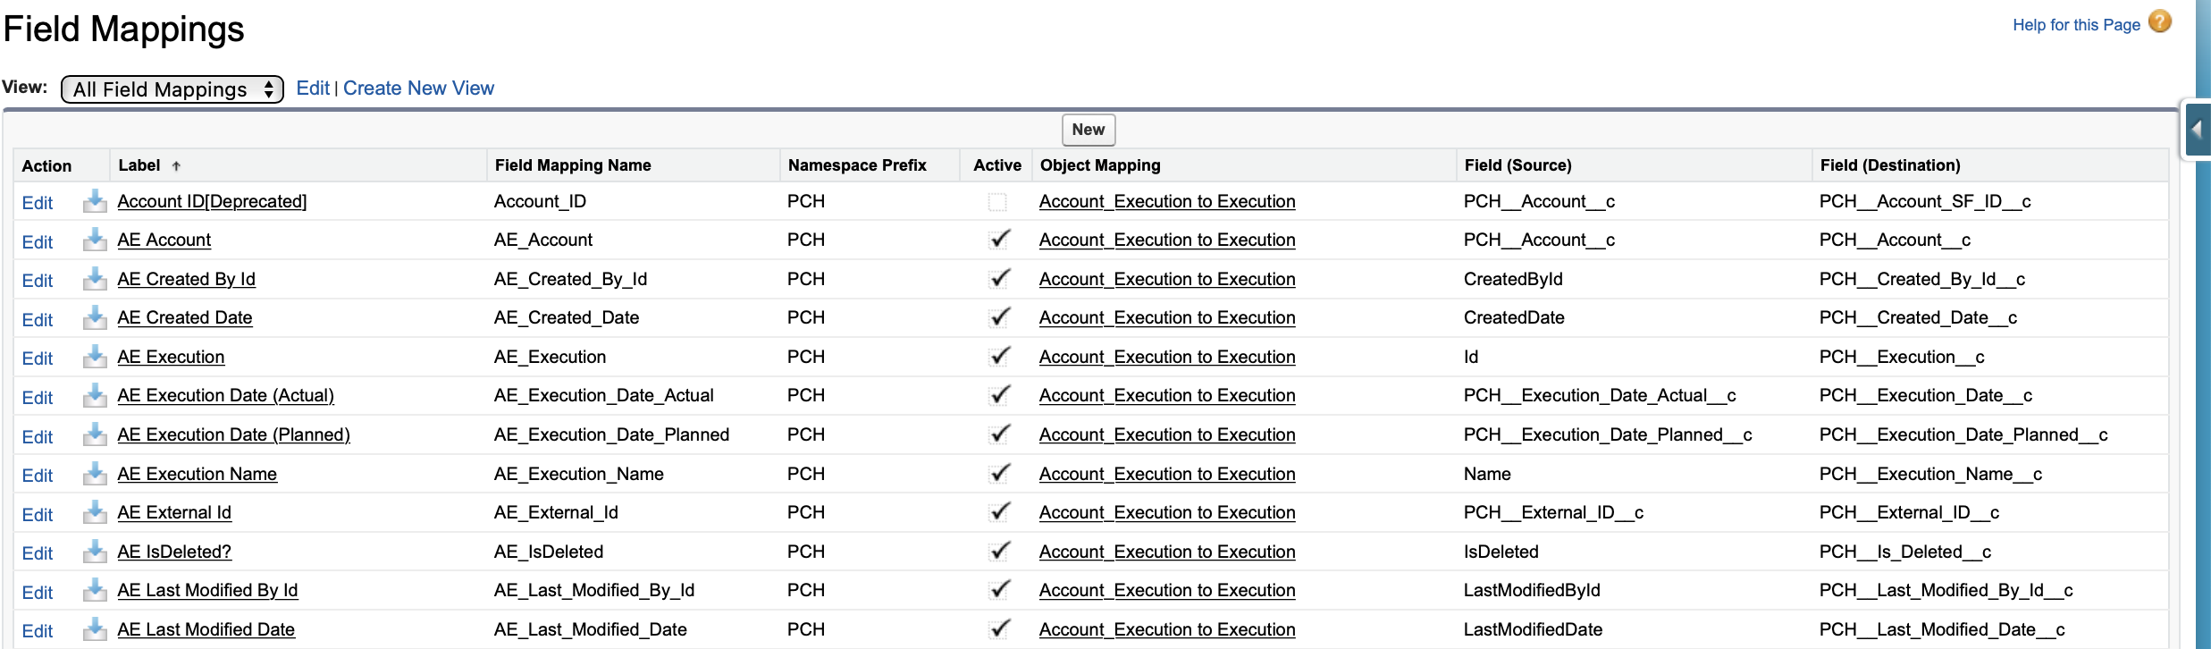Click Edit for AE Created By Id row

(38, 281)
